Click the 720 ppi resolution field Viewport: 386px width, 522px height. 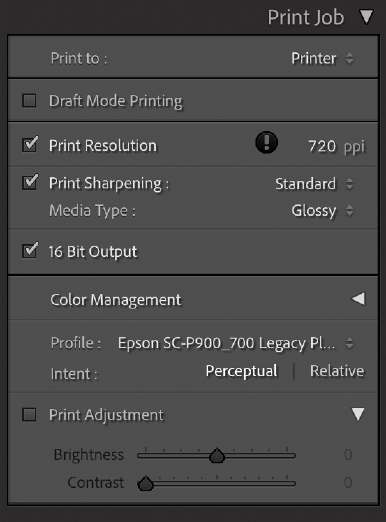point(322,146)
